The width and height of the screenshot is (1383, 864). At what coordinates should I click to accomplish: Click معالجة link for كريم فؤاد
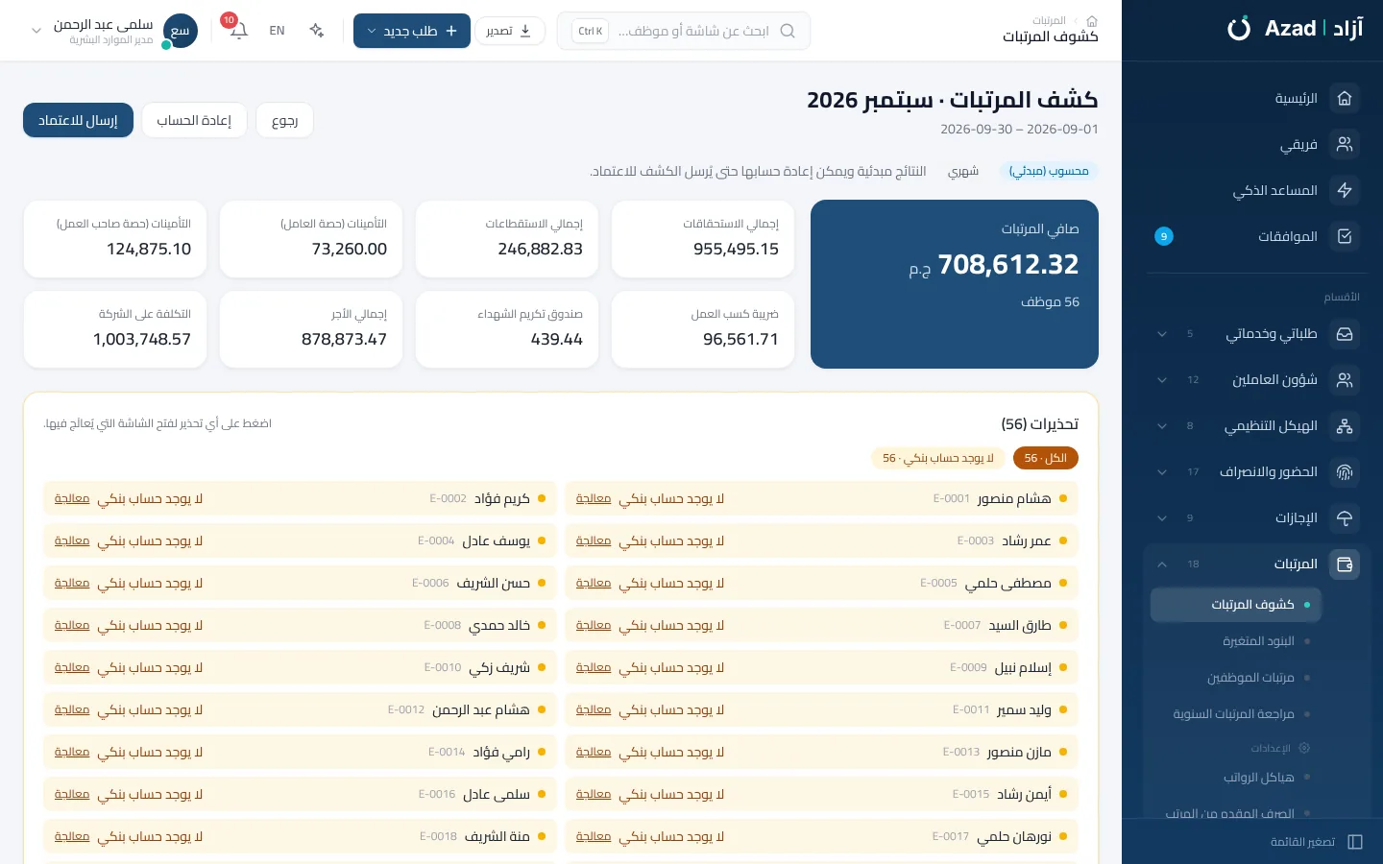point(72,499)
